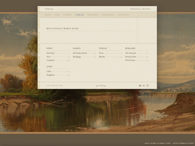Go to Index in the top navigation bar
195x146 pixels.
[x=48, y=15]
